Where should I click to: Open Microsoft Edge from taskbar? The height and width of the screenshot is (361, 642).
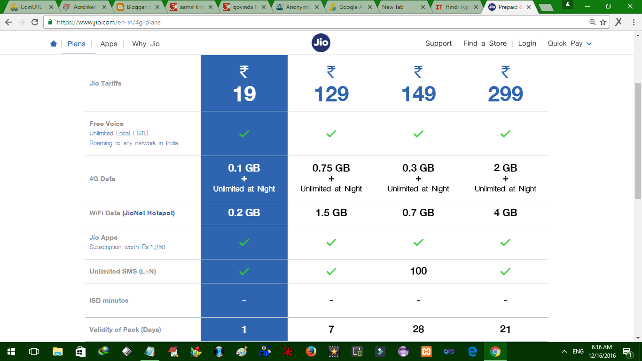[472, 352]
